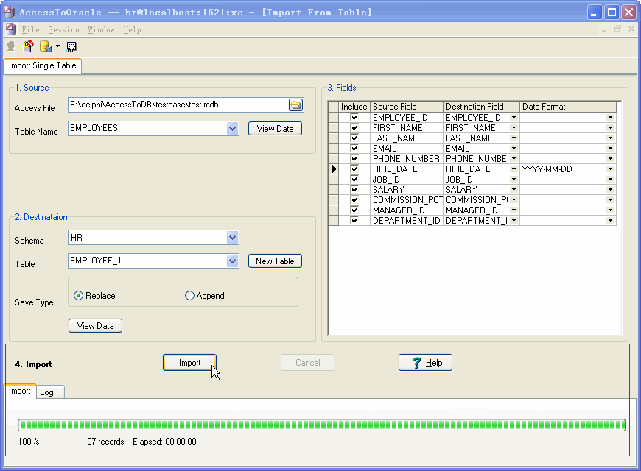Click the inner window restore icon
The height and width of the screenshot is (471, 641).
pyautogui.click(x=617, y=29)
